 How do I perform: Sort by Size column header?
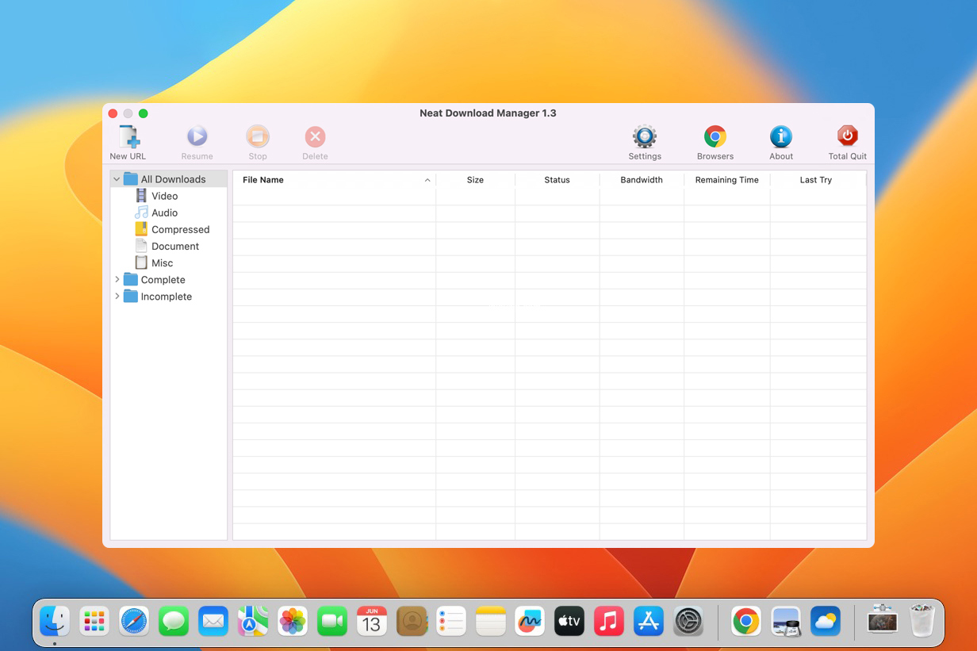pos(475,180)
